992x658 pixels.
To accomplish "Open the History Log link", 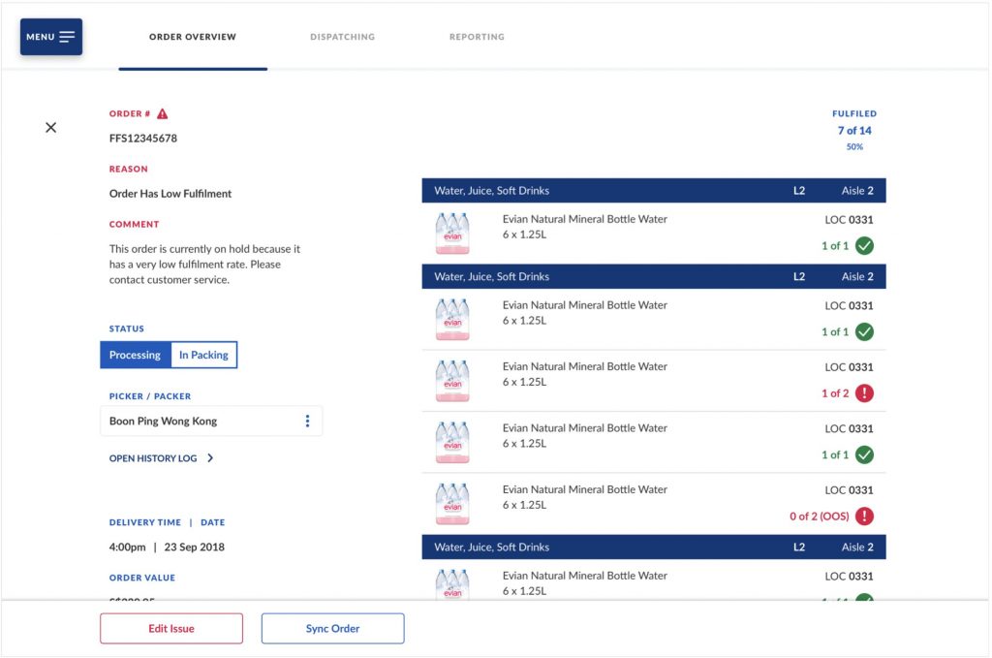I will (153, 458).
